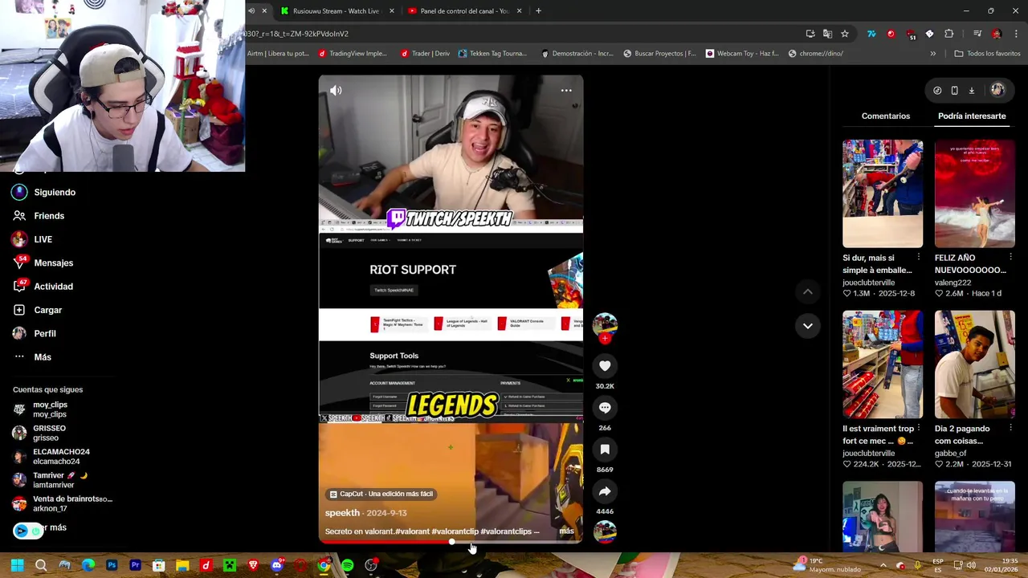1028x578 pixels.
Task: Open the 'Si dur, mais si simple' thumbnail
Action: coord(883,193)
